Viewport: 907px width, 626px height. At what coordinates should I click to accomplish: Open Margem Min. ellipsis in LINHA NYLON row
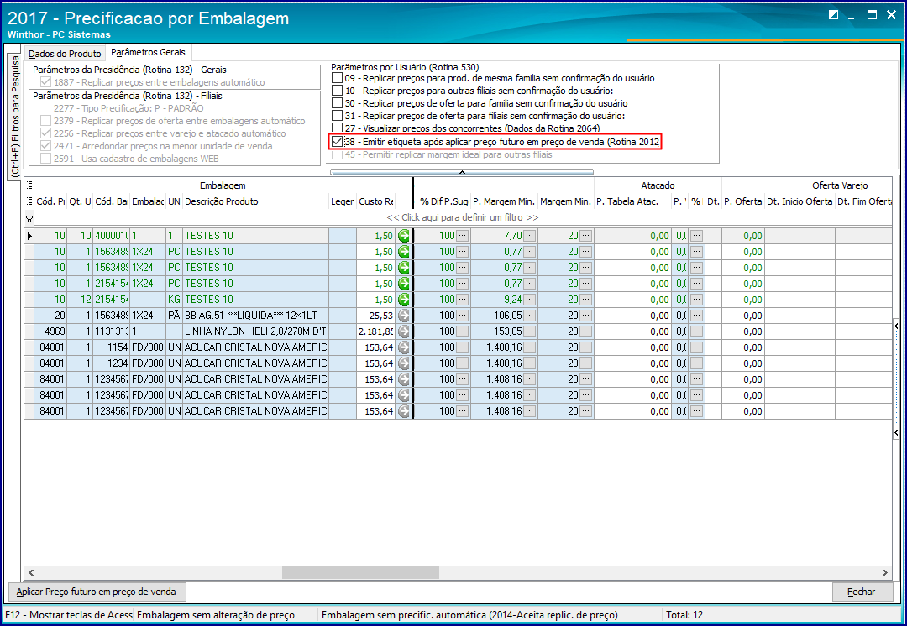point(586,331)
